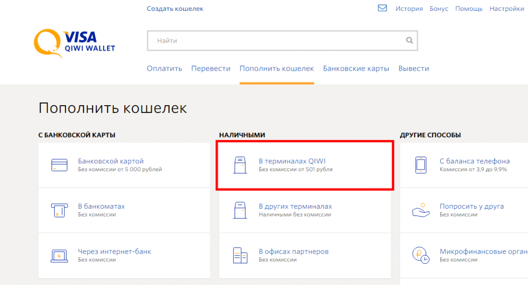The image size is (528, 285).
Task: Choose Через интернет-банк option
Action: 124,256
